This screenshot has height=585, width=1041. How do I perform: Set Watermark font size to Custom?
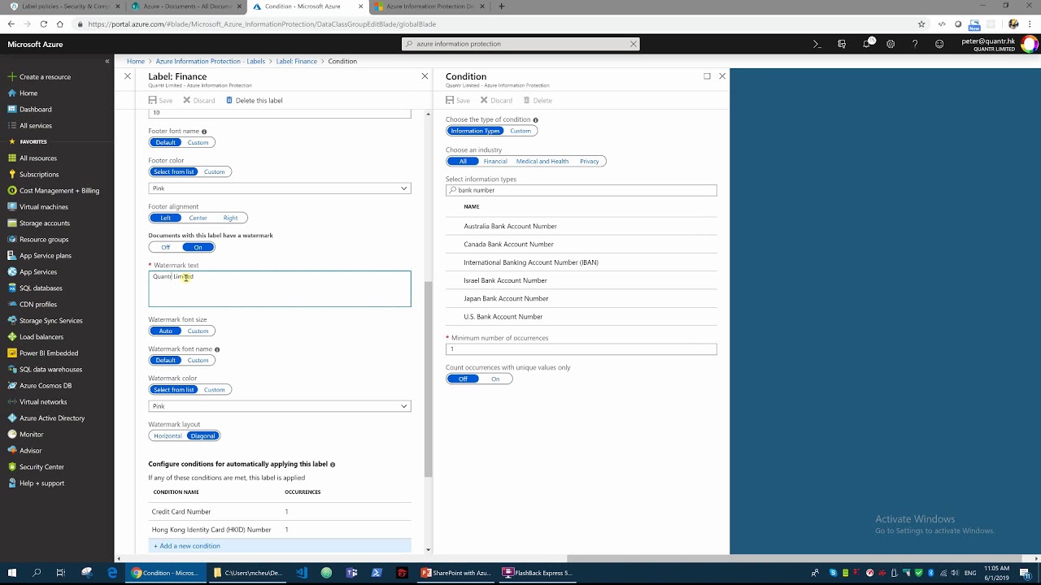[x=198, y=331]
